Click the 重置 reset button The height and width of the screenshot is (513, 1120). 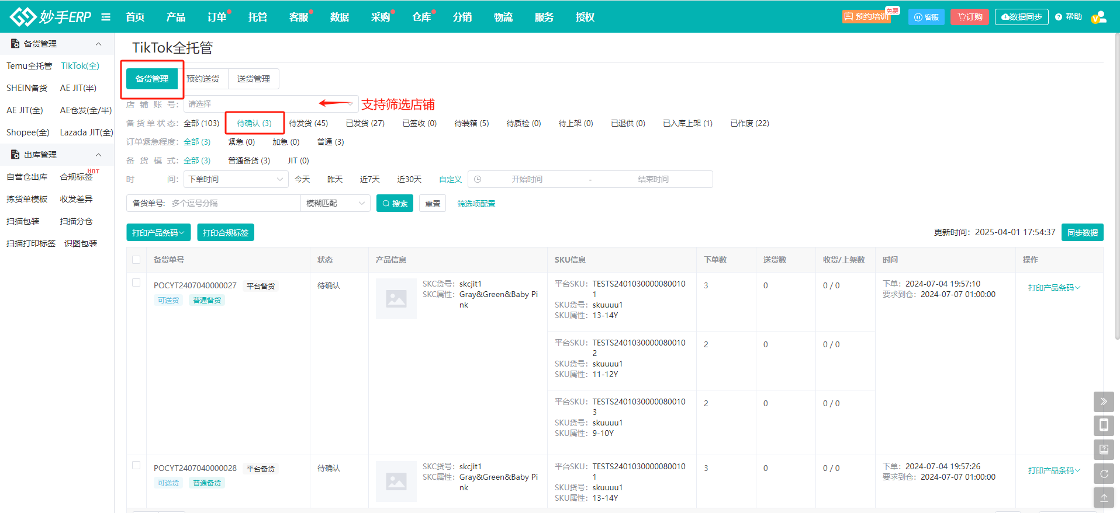tap(433, 203)
